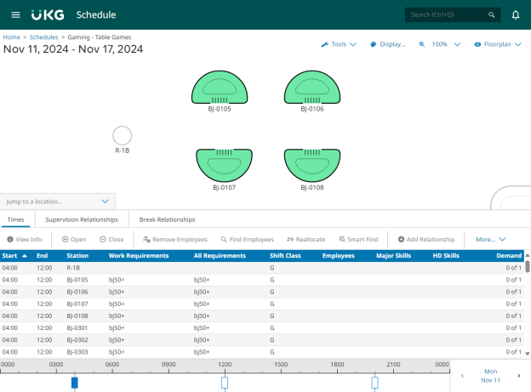
Task: Click Remove Employees
Action: point(175,239)
